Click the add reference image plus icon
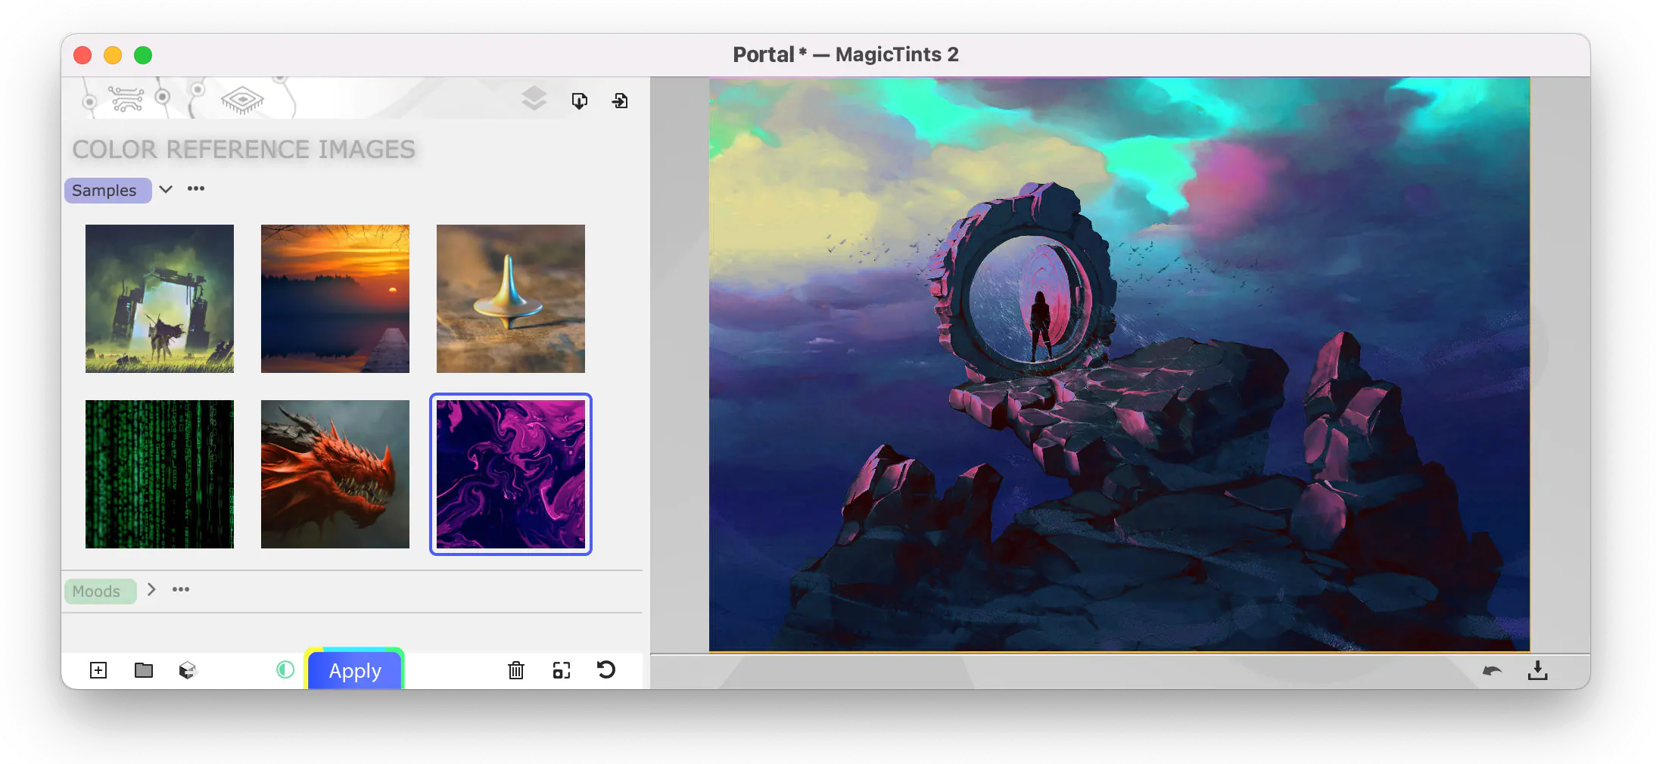The image size is (1656, 764). (x=98, y=670)
